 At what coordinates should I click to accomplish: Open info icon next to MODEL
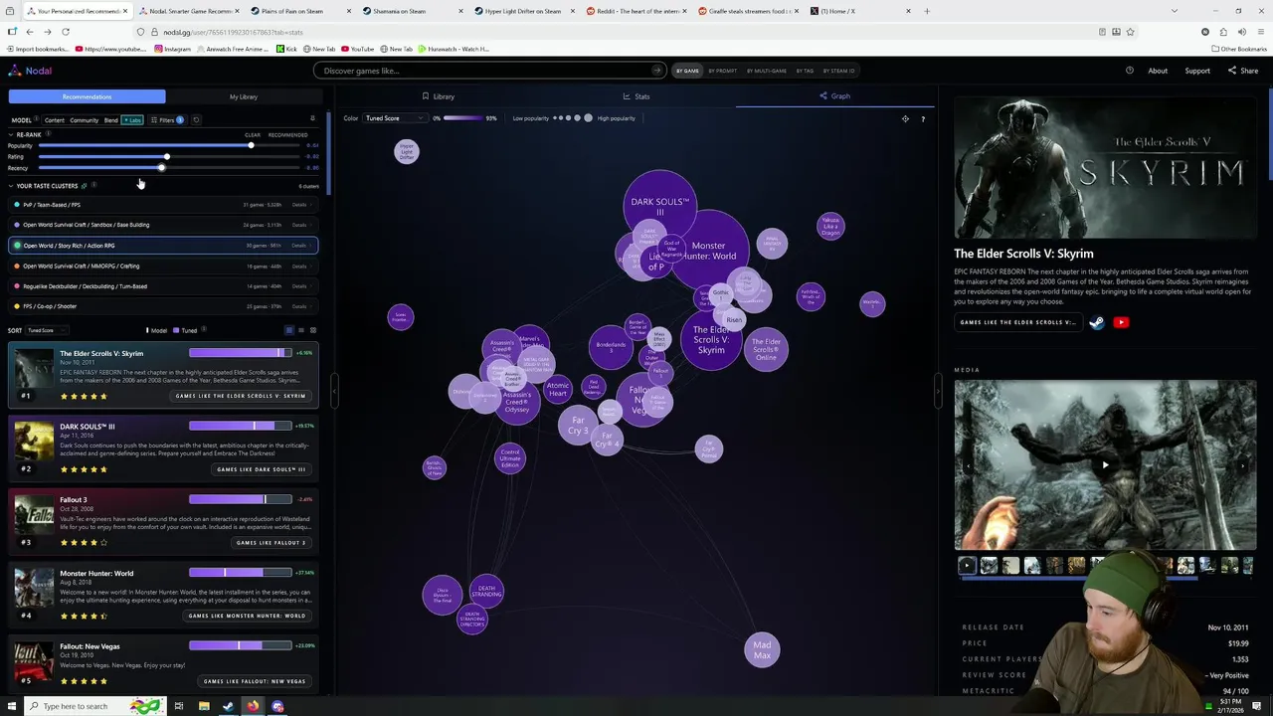pyautogui.click(x=37, y=119)
